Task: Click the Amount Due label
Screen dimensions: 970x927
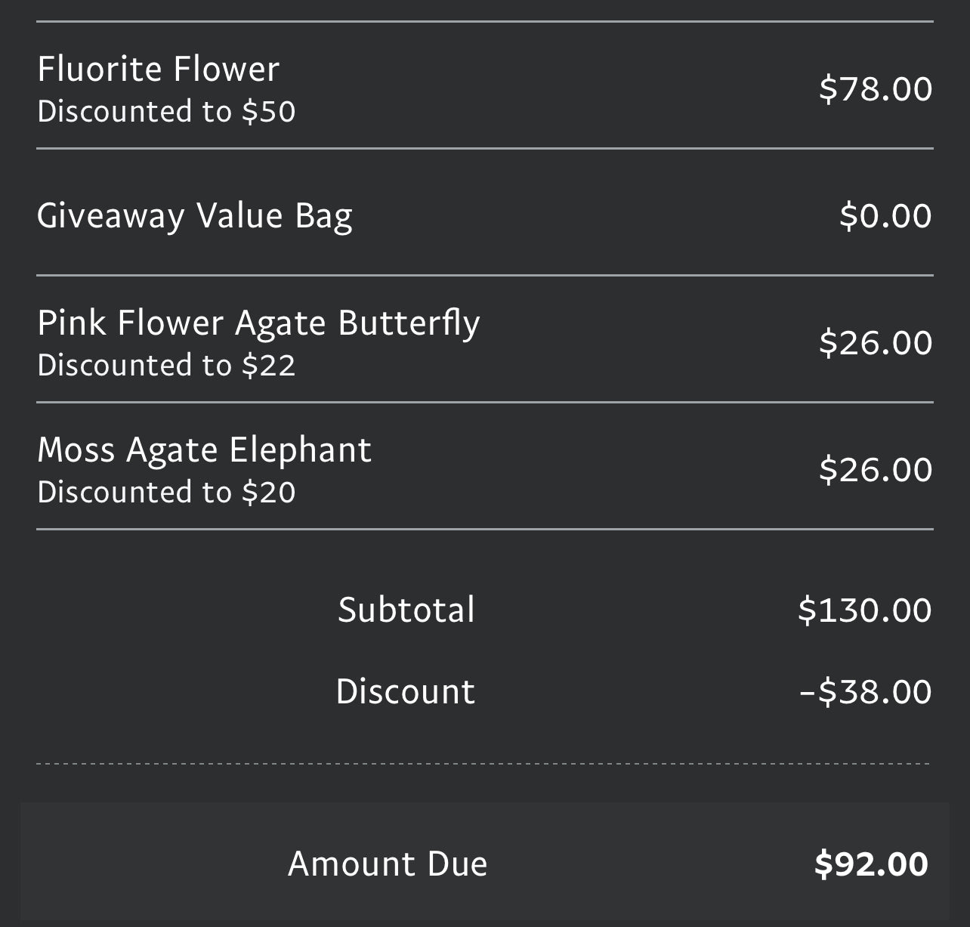Action: pos(388,864)
